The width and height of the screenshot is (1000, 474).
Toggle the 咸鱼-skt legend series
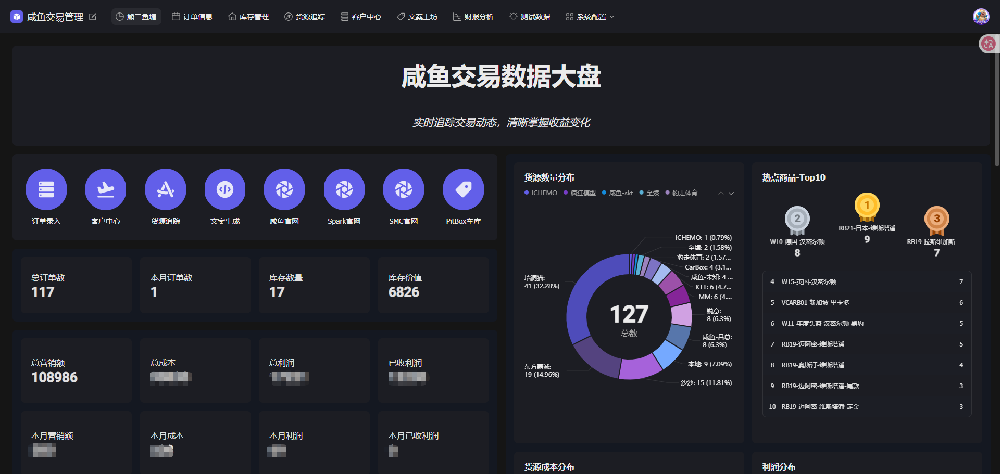coord(618,193)
